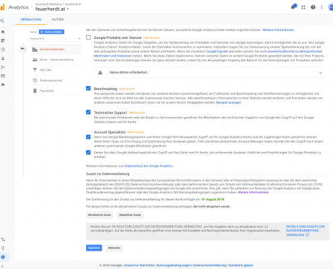The height and width of the screenshot is (269, 333).
Task: Click the Speichern button
Action: (x=94, y=247)
